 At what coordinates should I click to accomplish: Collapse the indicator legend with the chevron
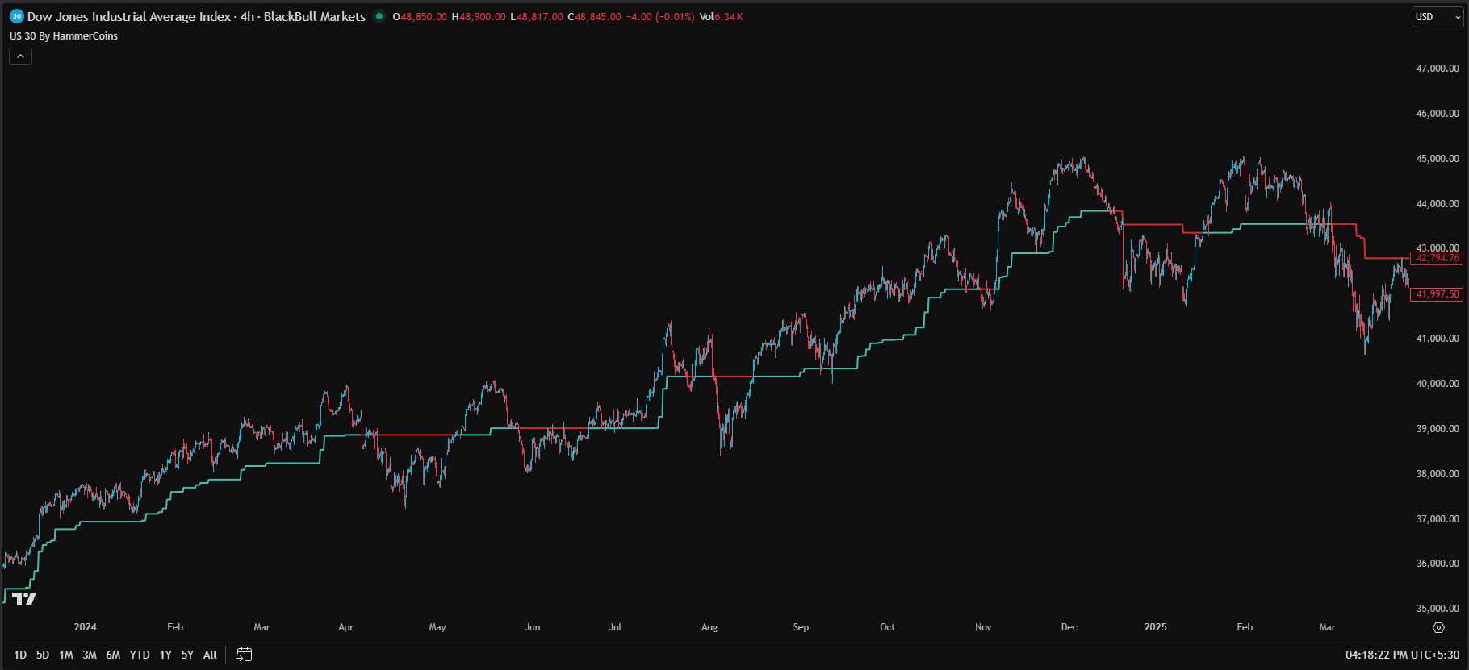tap(20, 56)
